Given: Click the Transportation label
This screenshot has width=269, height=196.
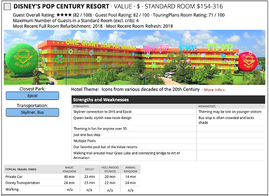Looking at the screenshot, I should (32, 106).
